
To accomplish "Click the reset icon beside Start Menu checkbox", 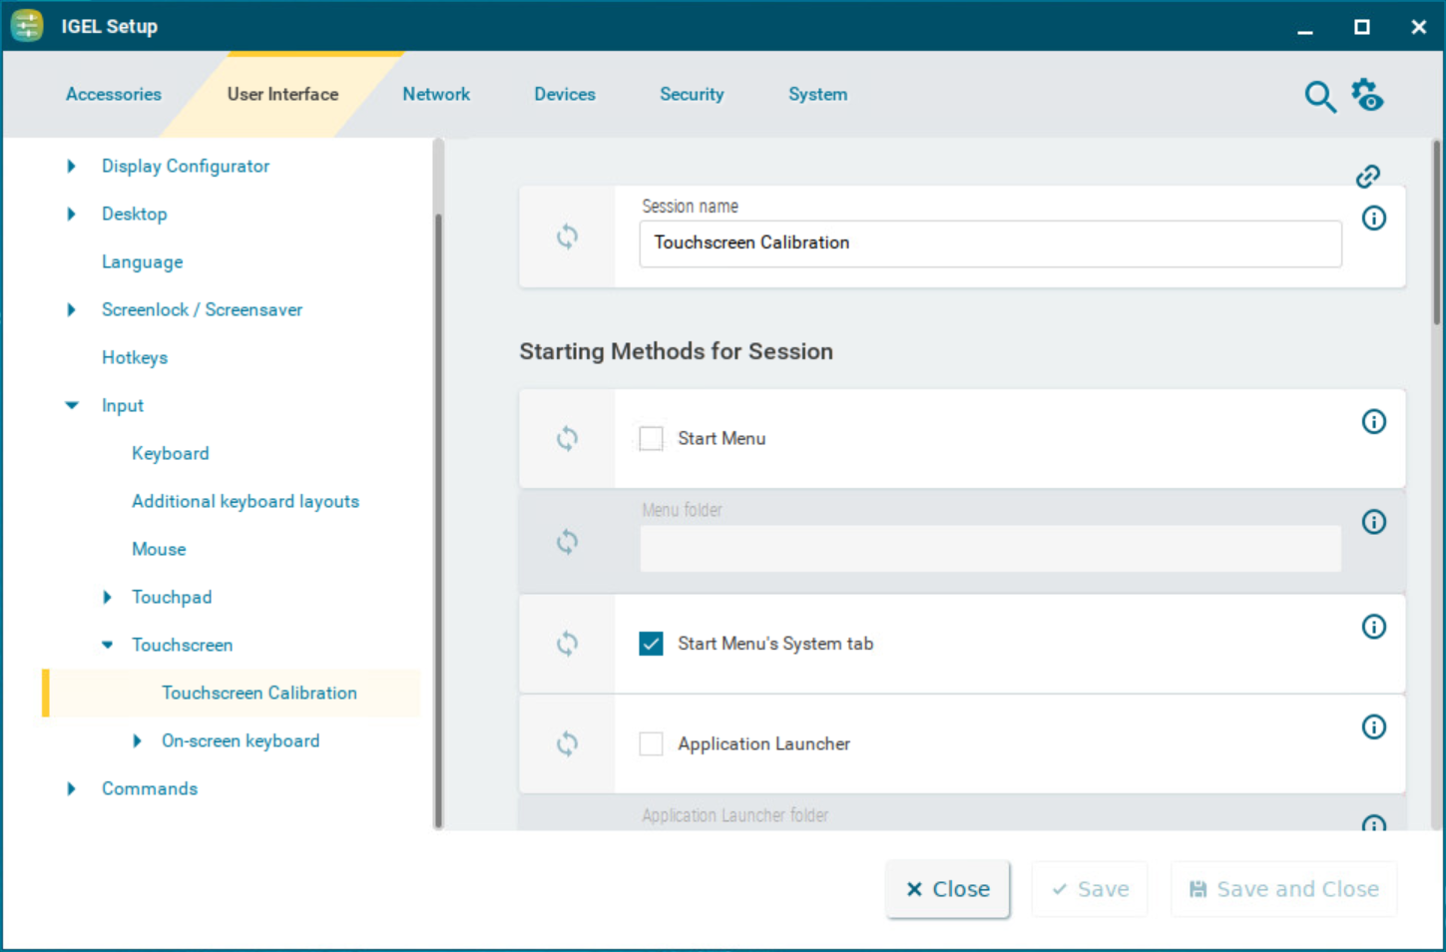I will [x=567, y=438].
